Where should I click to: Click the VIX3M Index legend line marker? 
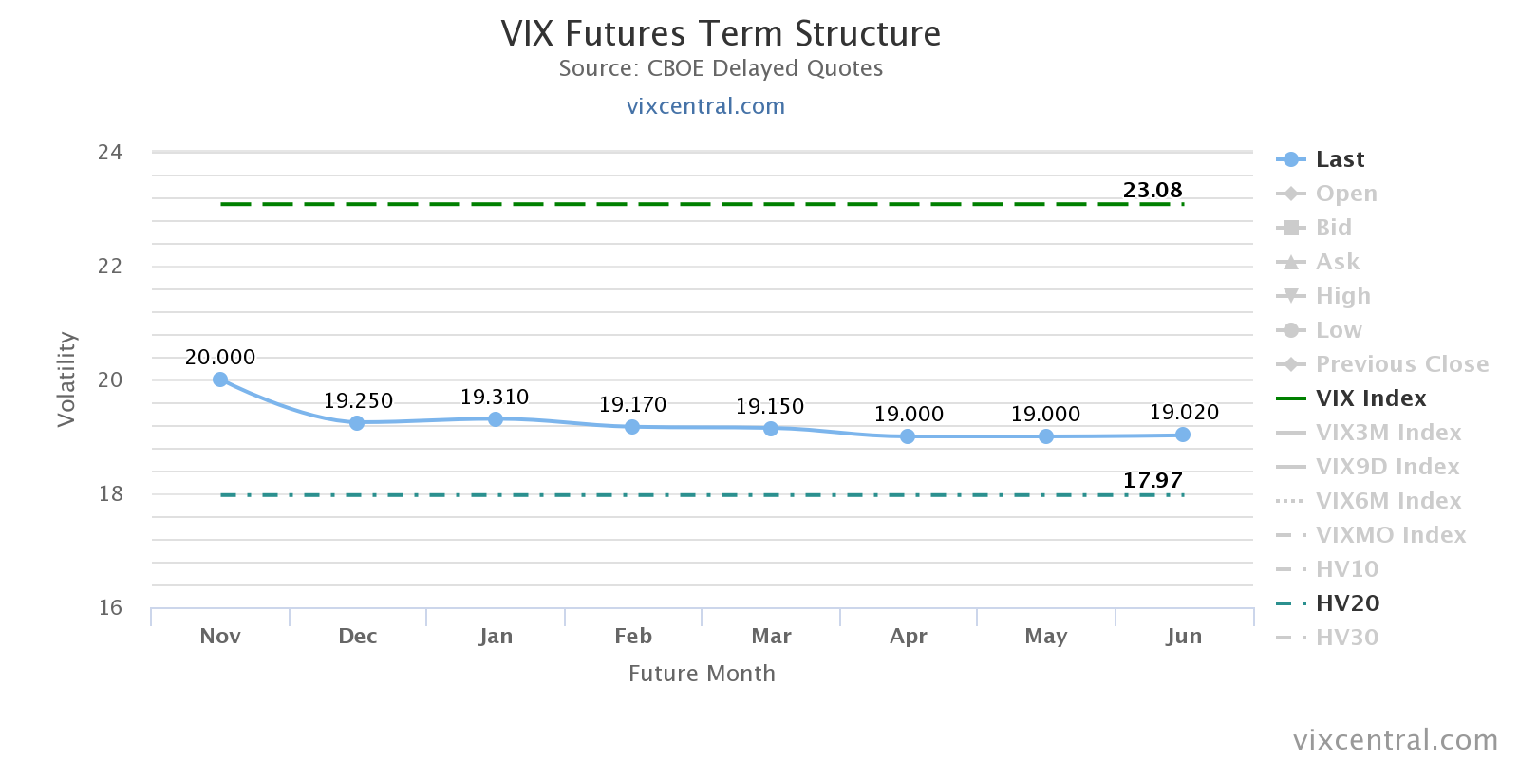tap(1290, 433)
